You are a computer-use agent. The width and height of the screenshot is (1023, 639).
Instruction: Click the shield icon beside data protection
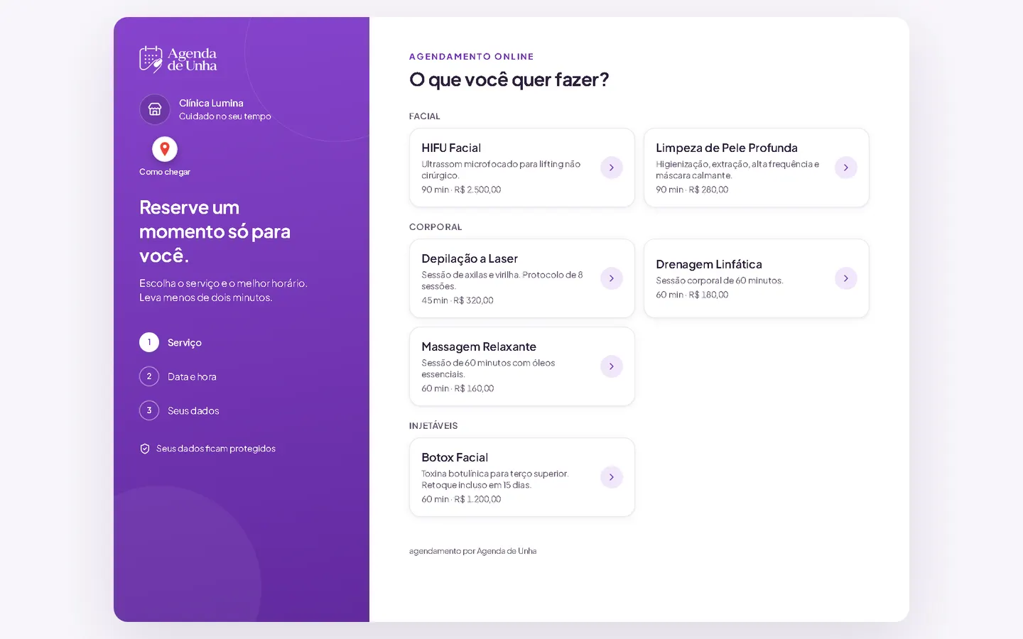(x=145, y=449)
